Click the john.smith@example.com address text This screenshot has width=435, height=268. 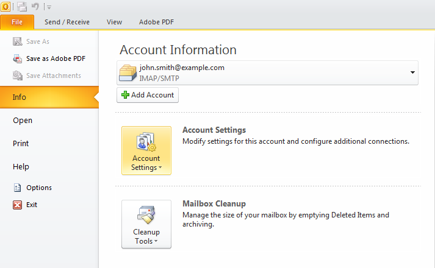(x=182, y=68)
